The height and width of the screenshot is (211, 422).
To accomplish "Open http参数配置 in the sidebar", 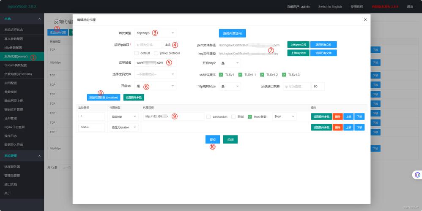I will point(22,48).
